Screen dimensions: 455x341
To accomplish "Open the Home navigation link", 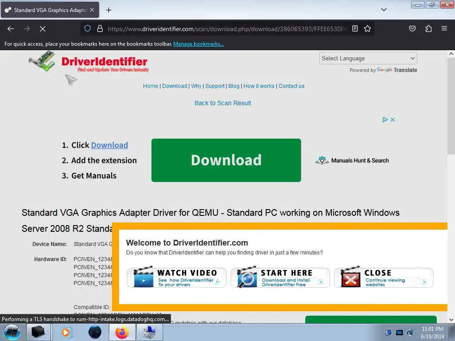I will [150, 86].
